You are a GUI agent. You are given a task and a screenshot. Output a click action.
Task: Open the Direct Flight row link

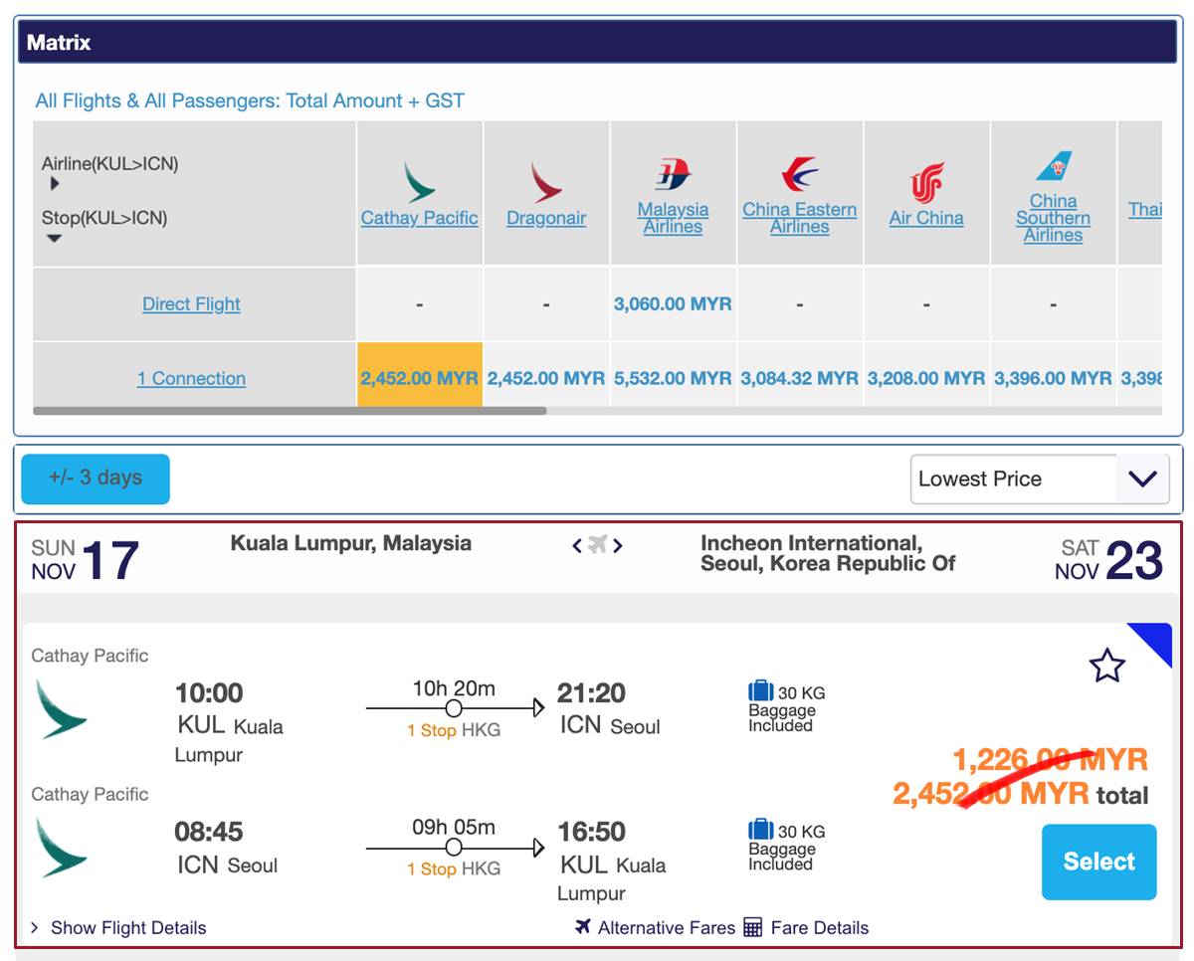coord(191,304)
